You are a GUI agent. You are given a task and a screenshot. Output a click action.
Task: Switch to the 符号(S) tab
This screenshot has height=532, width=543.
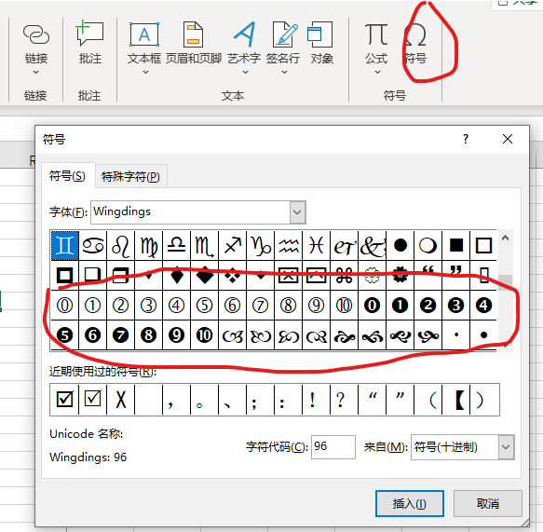[68, 176]
